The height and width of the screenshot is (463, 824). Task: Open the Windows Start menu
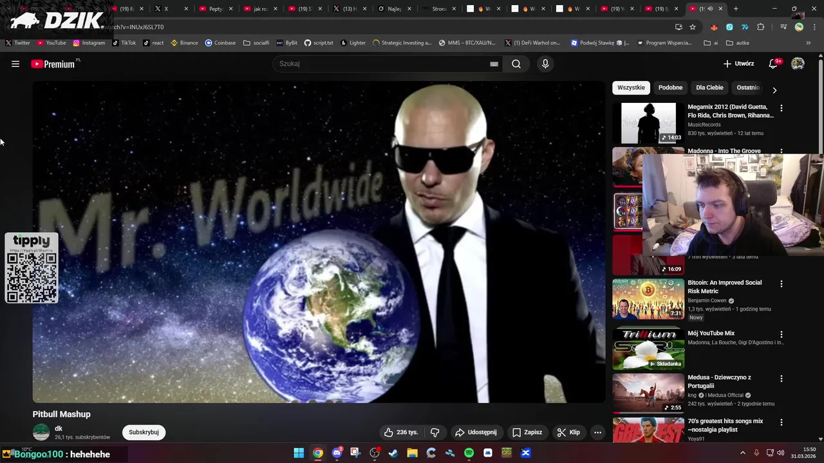pyautogui.click(x=299, y=453)
